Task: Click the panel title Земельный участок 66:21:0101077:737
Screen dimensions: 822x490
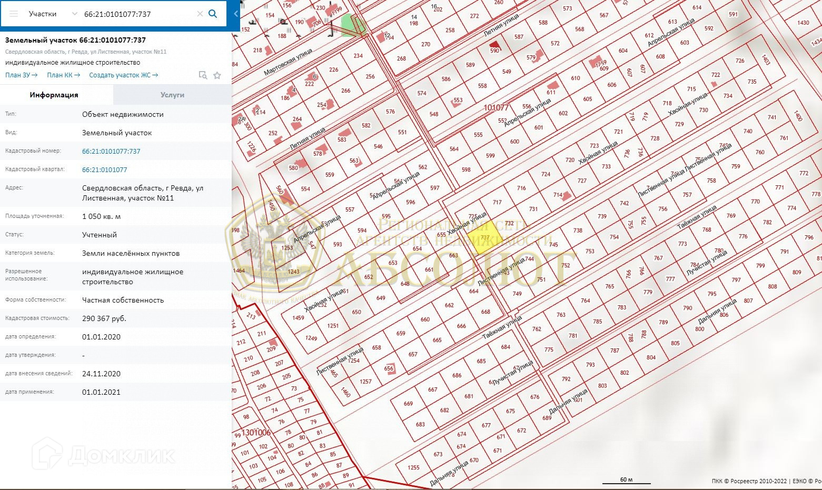Action: 76,40
